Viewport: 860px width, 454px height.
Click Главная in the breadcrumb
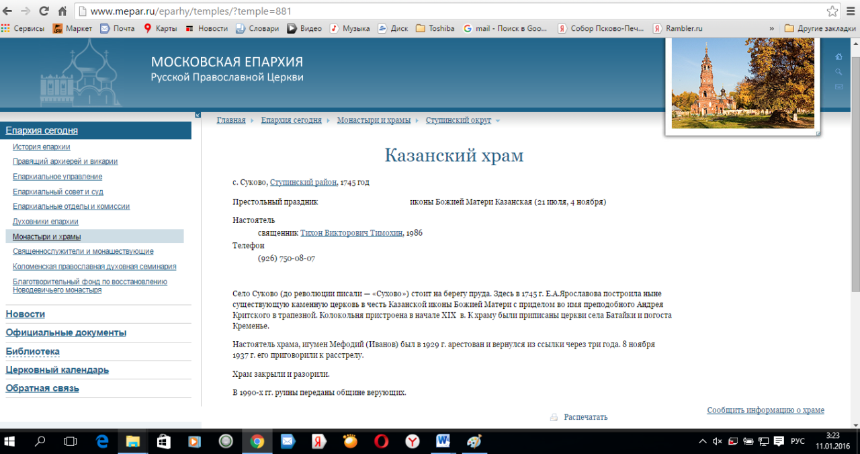click(231, 120)
